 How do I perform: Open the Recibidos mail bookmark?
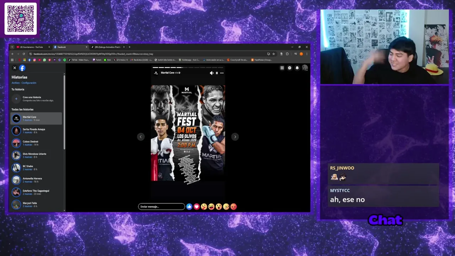[141, 60]
